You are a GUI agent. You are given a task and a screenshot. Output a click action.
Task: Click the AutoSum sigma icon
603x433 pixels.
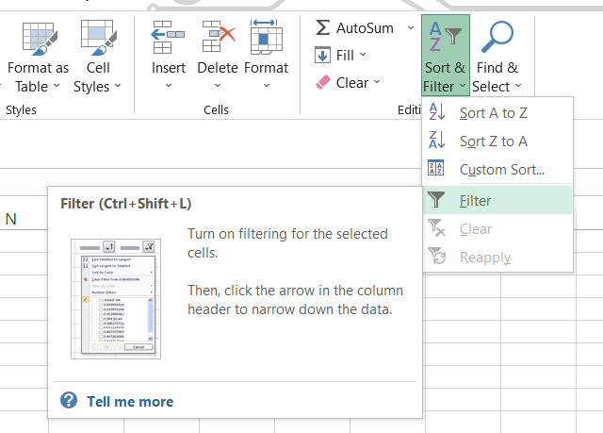pos(323,28)
